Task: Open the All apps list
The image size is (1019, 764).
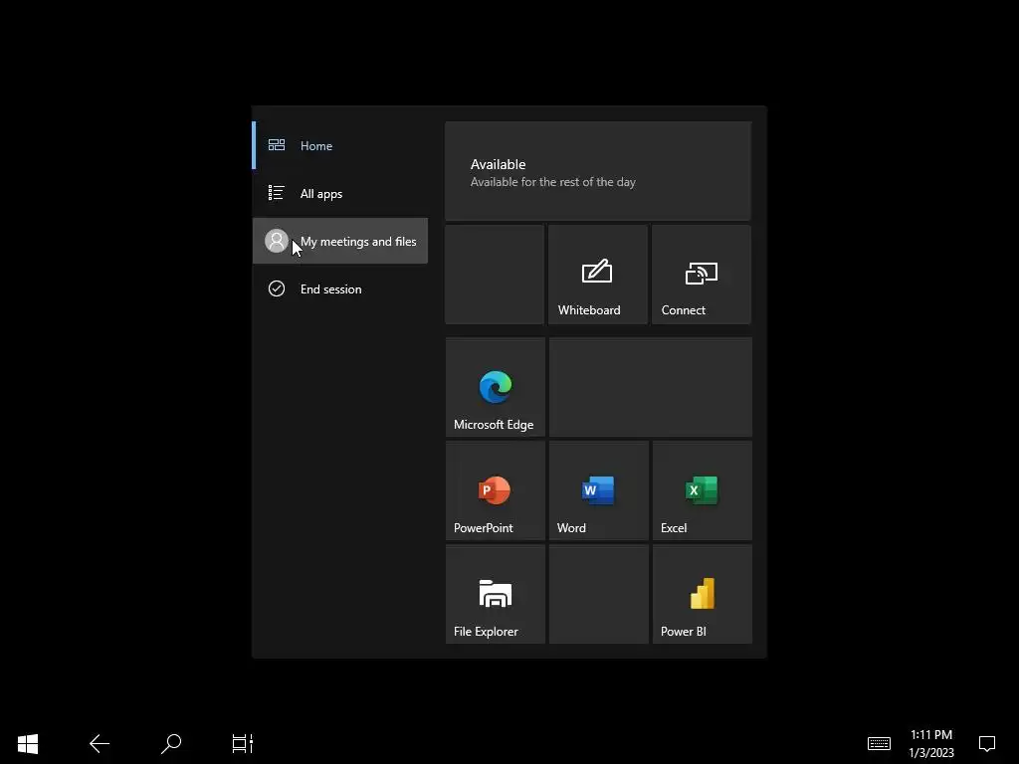Action: point(340,194)
